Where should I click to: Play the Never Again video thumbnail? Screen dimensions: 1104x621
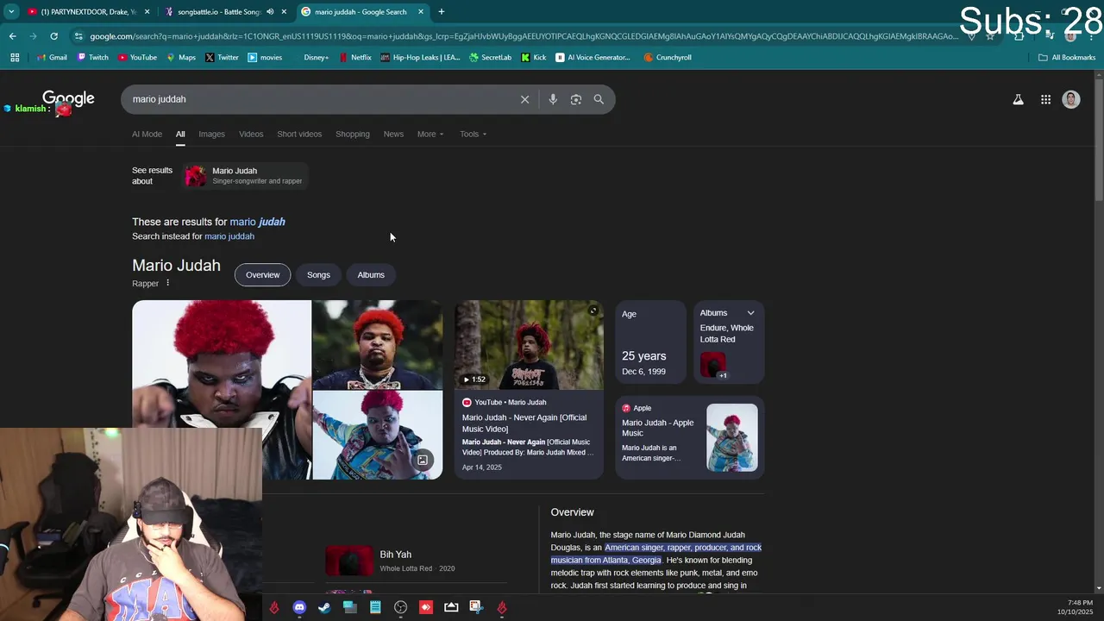coord(529,345)
